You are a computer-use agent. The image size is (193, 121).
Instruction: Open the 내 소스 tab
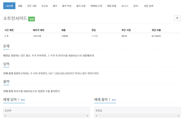125,6
